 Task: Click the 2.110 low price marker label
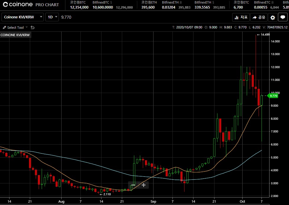(105, 194)
